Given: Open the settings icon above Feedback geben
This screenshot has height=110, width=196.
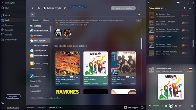Looking at the screenshot, I should [x=2, y=103].
